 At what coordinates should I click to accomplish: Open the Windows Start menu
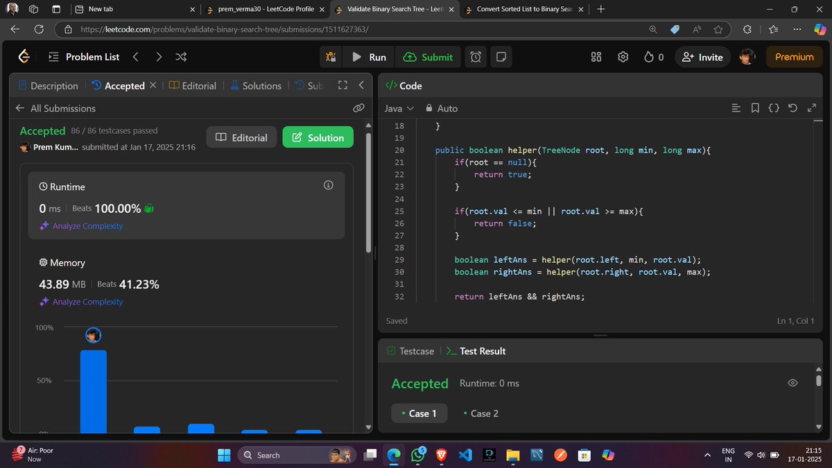[225, 455]
